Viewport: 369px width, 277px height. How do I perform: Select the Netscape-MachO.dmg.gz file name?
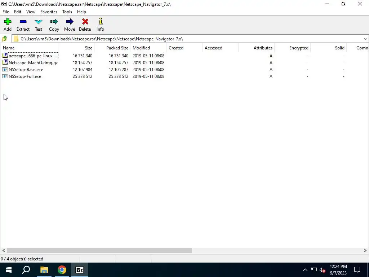pos(33,63)
